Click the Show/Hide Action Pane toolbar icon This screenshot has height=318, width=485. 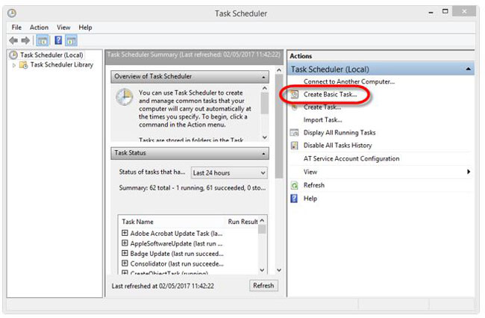pos(72,40)
